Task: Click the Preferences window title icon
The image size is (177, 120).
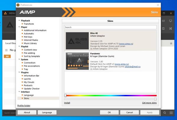Action: pos(18,5)
